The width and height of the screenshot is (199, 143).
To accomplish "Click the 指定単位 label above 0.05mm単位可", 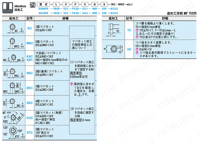I will coord(76,73).
